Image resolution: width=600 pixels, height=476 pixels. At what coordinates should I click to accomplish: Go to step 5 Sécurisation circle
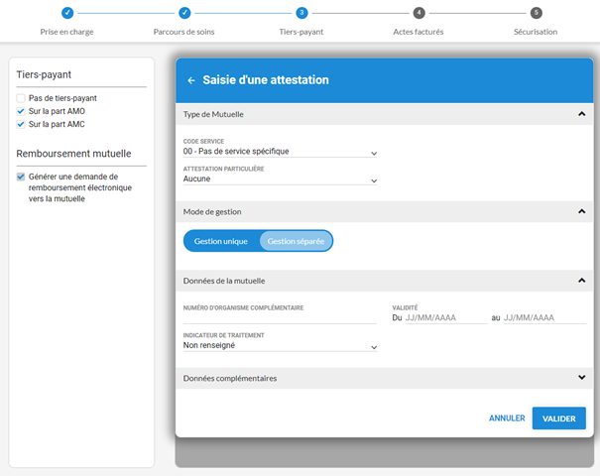click(536, 13)
